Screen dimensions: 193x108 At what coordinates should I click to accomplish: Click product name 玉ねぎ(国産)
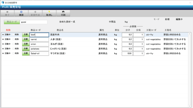57,44
